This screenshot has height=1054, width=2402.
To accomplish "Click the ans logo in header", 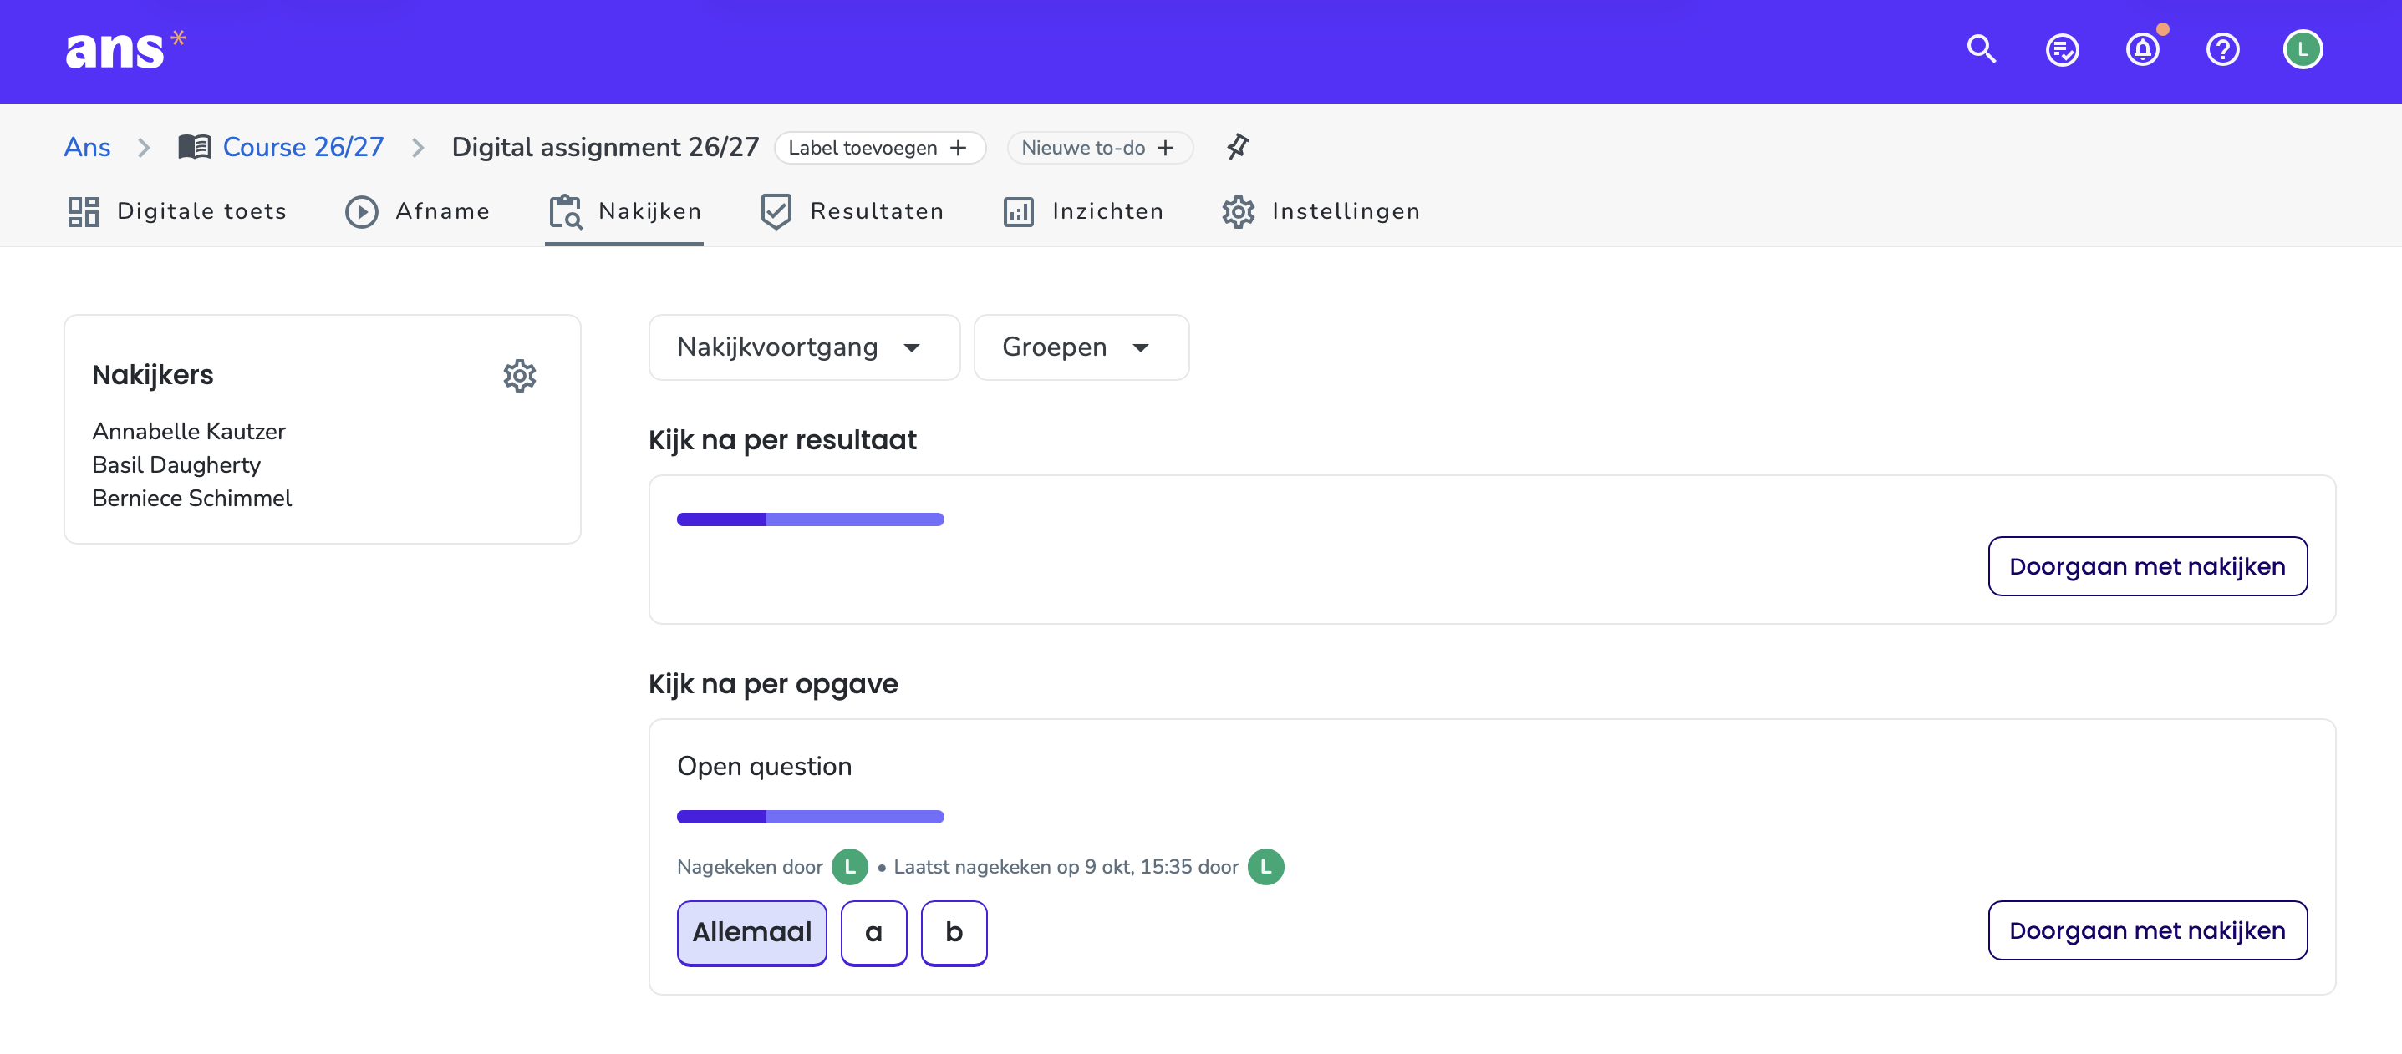I will (126, 49).
